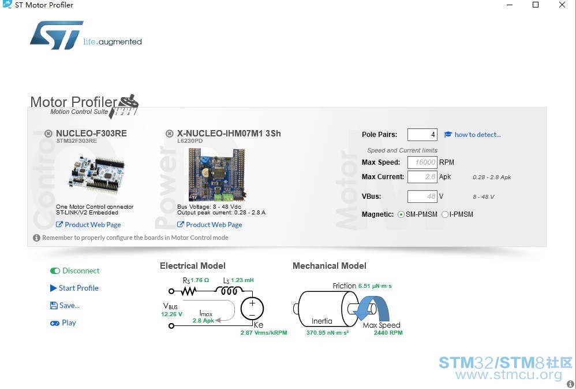This screenshot has height=389, width=576.
Task: Click the Ls value 1.23 mH
Action: point(242,280)
